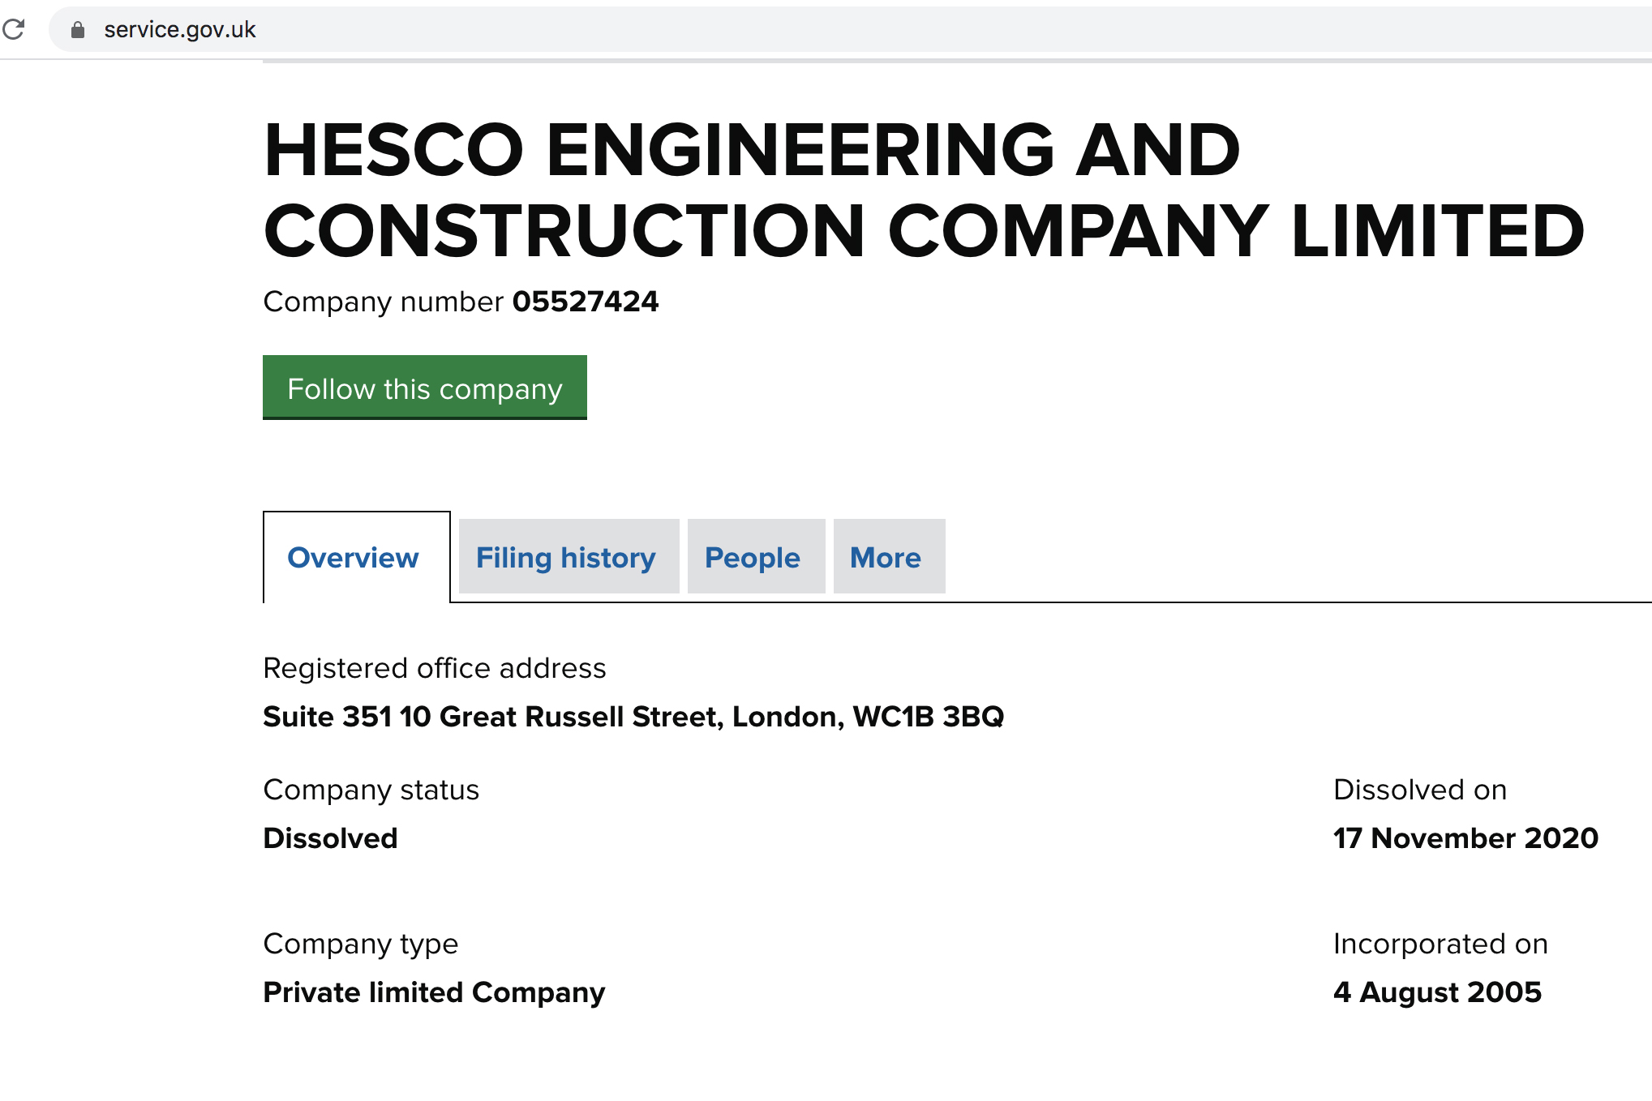Click the HESCO Engineering company name heading
Screen dimensions: 1652x1101
click(923, 191)
